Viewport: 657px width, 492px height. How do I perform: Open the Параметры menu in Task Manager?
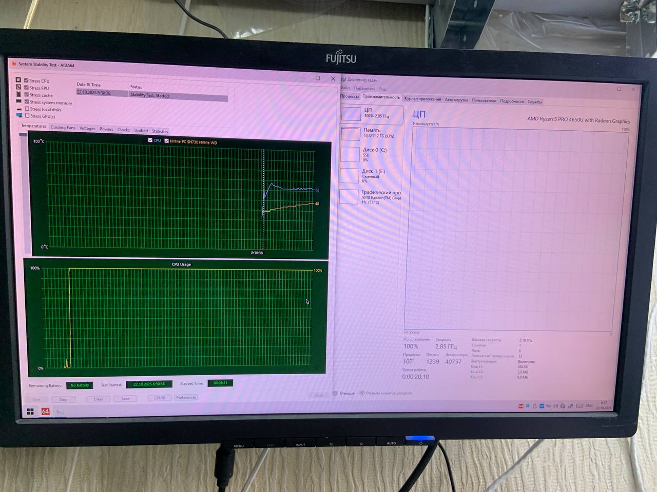364,88
